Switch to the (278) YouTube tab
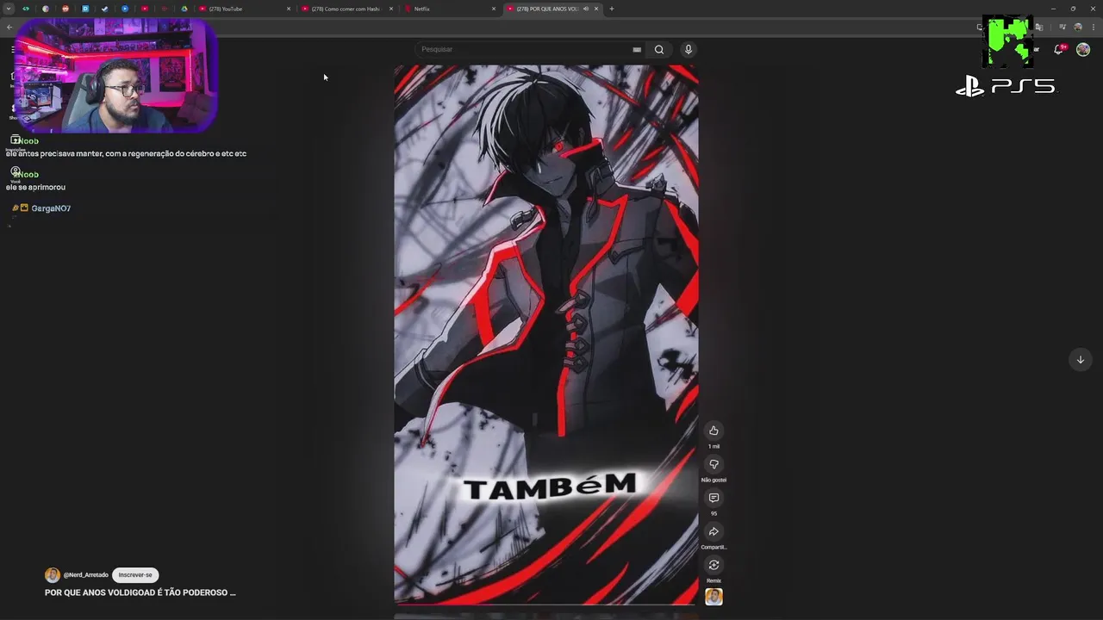 245,9
